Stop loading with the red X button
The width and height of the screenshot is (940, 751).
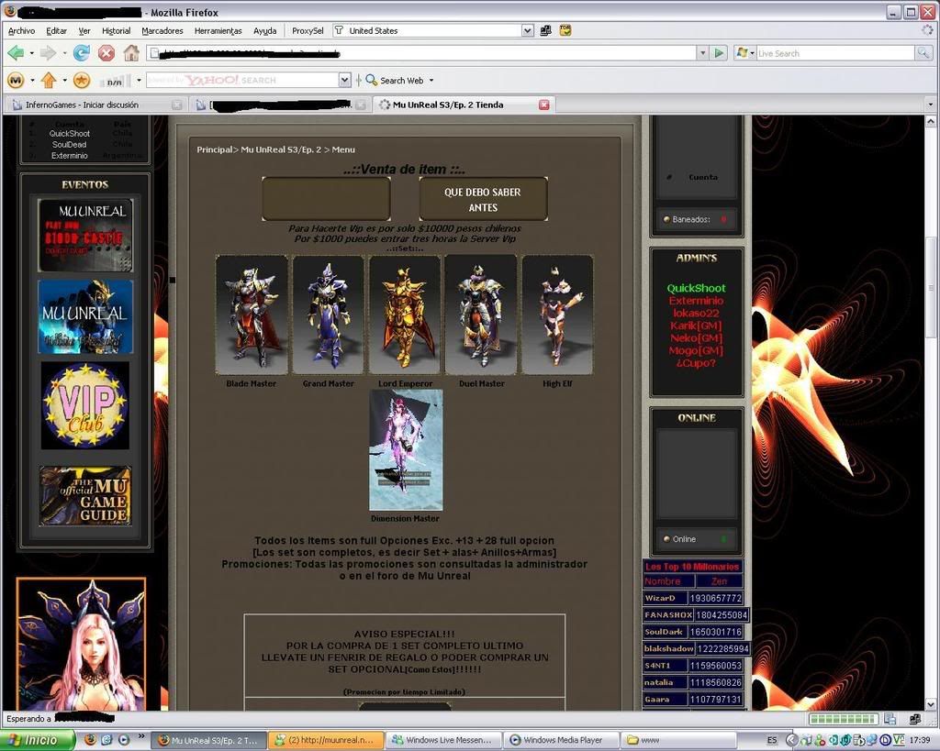click(106, 53)
